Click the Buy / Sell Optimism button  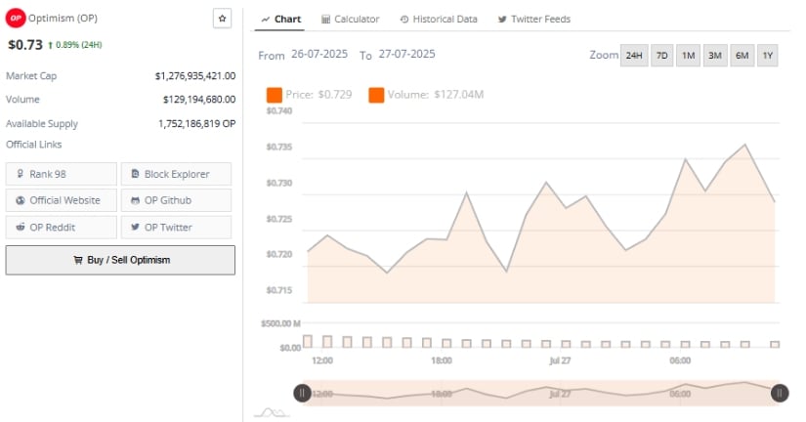tap(120, 260)
